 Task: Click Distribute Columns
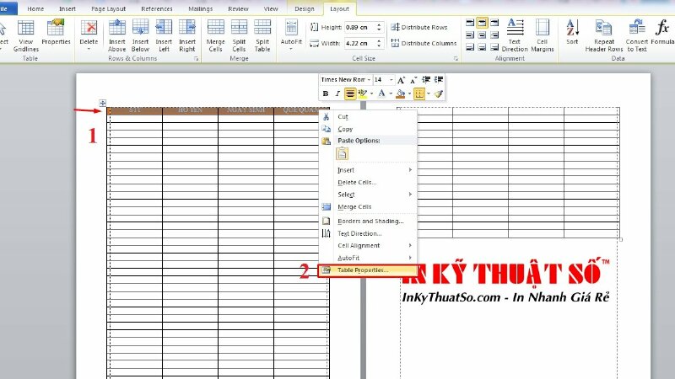[x=424, y=44]
